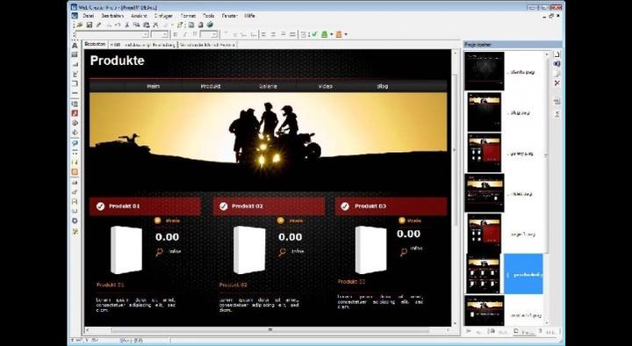Screen dimensions: 632x346
Task: Click the scissors cut toolbar icon
Action: click(126, 25)
